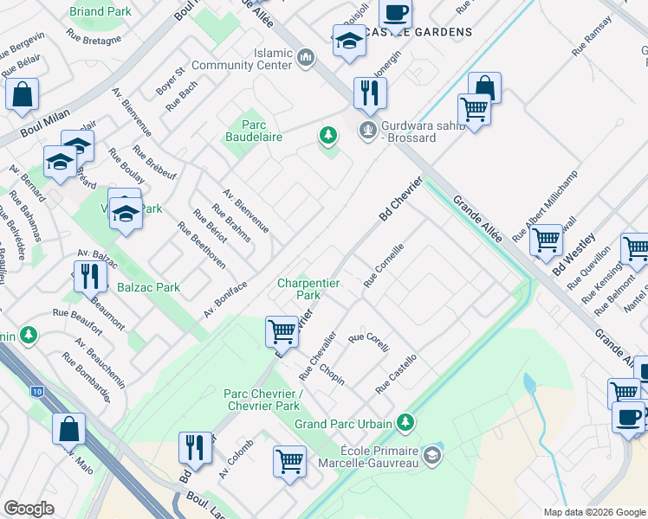Click the Av. Colomb street label
This screenshot has height=519, width=648.
(236, 459)
